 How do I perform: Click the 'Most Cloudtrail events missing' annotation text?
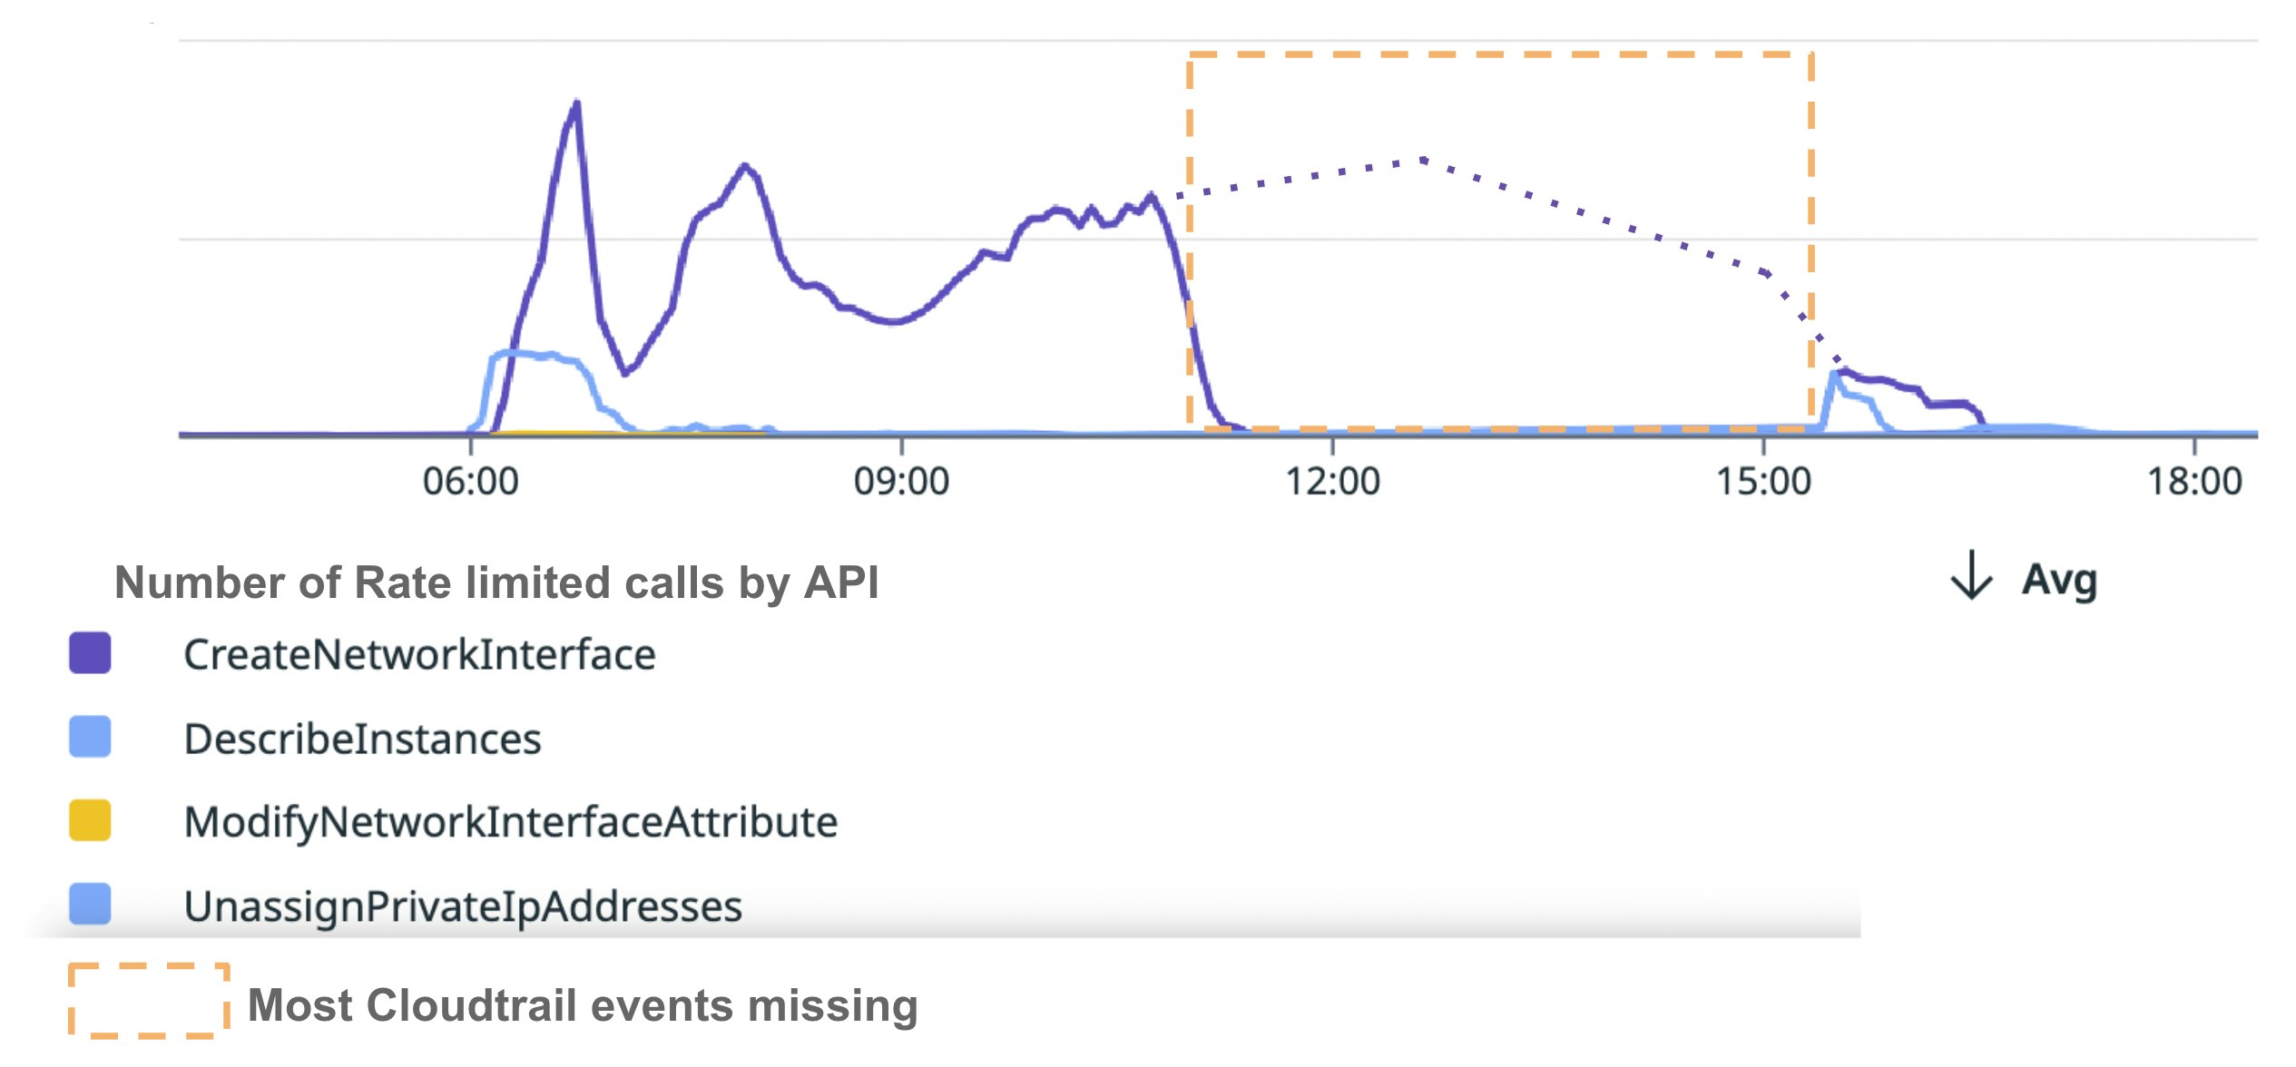(x=583, y=1005)
